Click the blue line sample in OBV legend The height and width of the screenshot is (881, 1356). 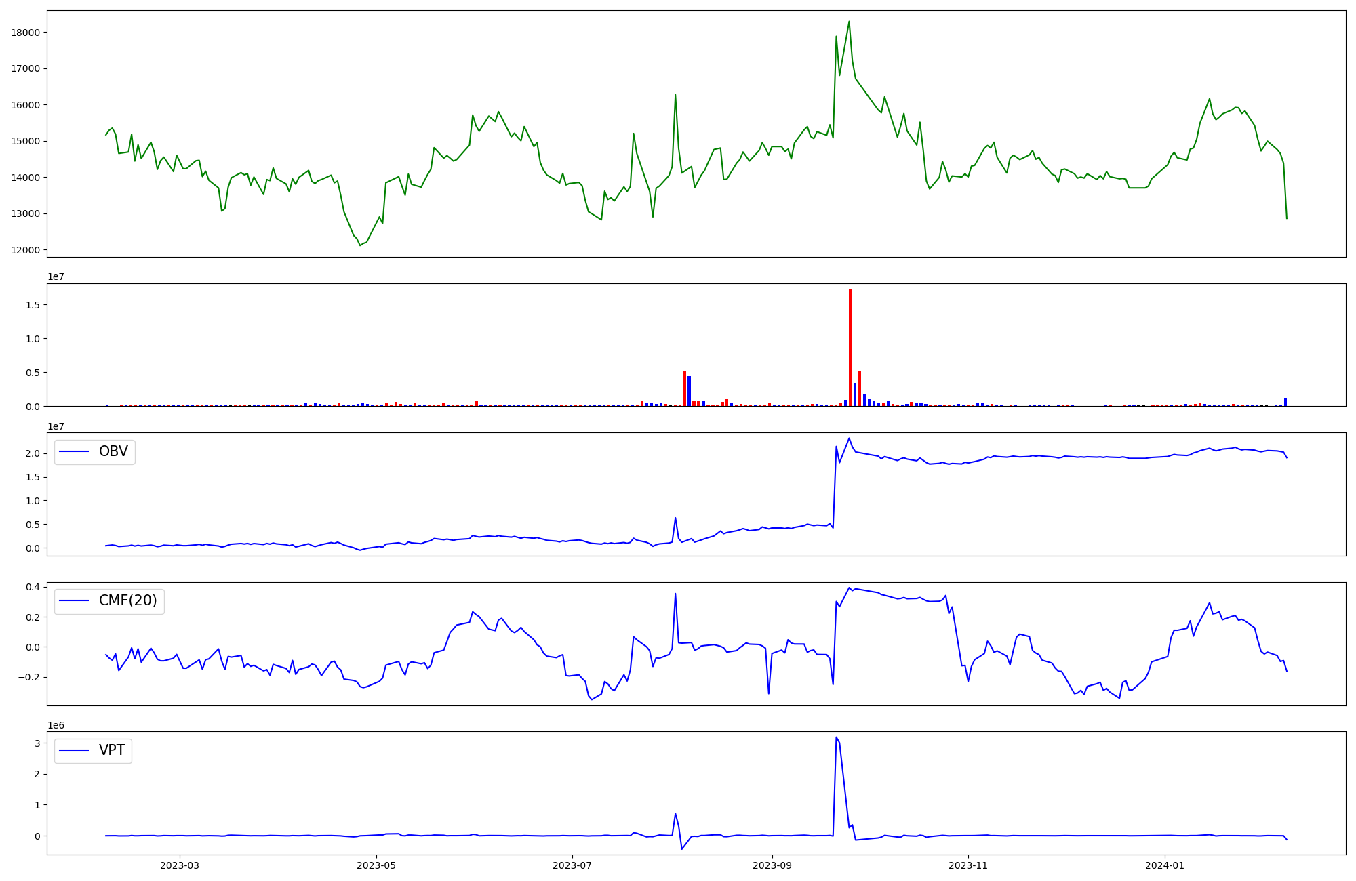75,452
